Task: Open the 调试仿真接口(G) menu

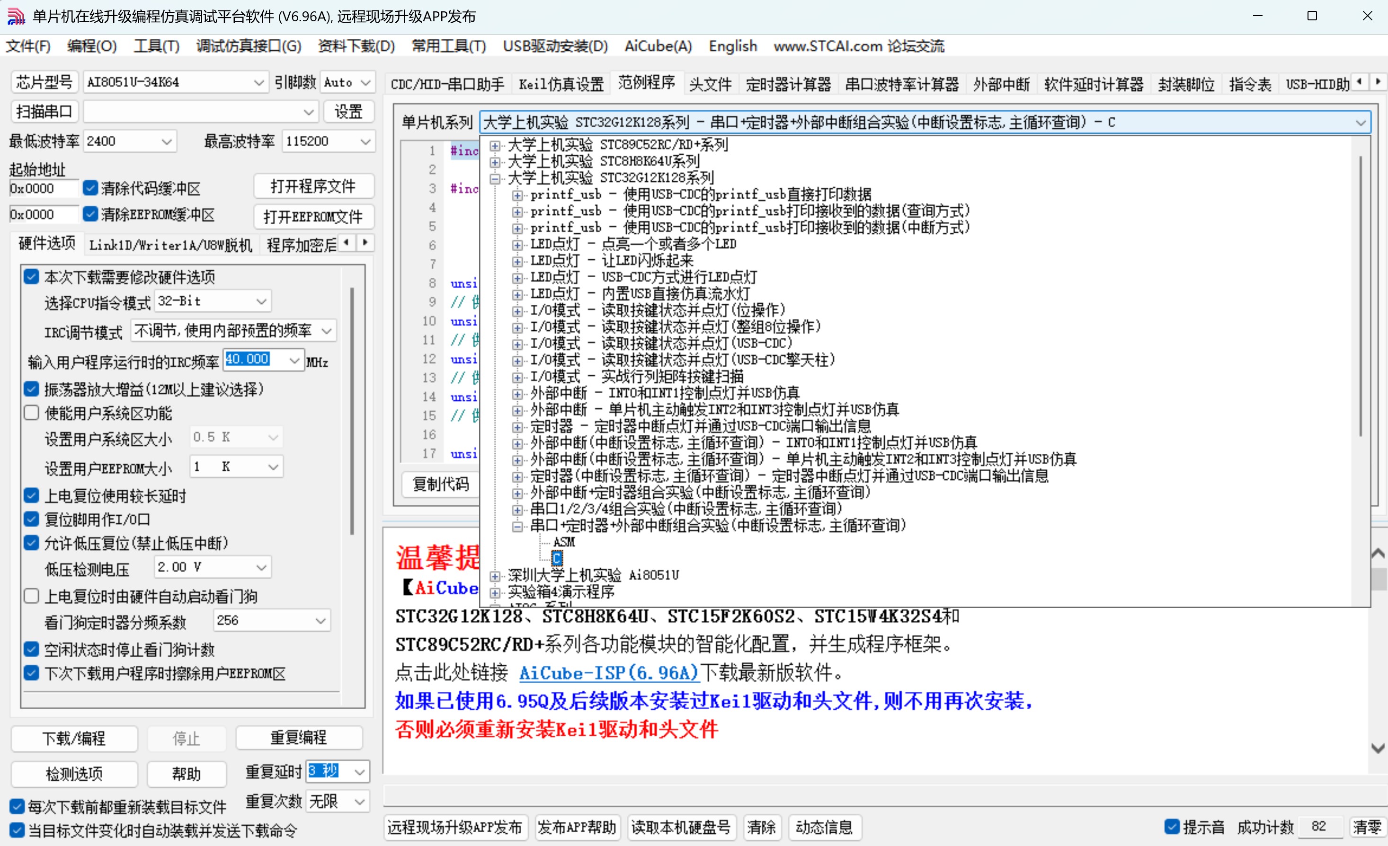Action: click(249, 46)
